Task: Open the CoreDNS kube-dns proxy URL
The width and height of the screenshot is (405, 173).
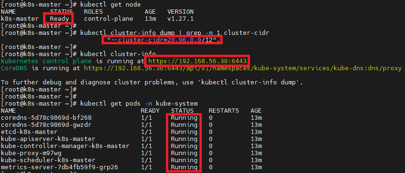Action: click(x=243, y=68)
